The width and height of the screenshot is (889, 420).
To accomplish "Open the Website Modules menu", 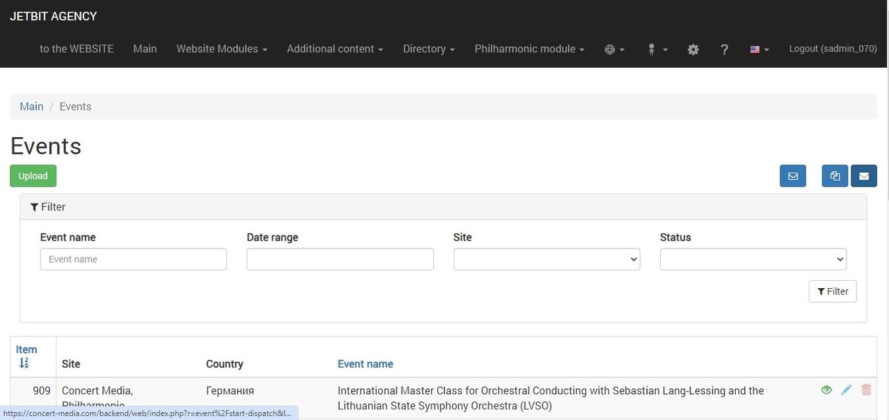I will coord(222,49).
